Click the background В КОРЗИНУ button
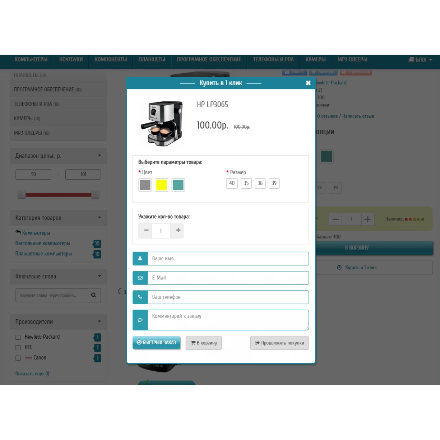440x440 pixels. click(374, 248)
